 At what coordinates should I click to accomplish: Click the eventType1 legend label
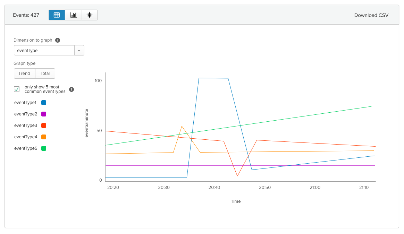point(25,102)
